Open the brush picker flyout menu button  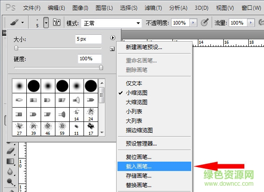point(113,38)
